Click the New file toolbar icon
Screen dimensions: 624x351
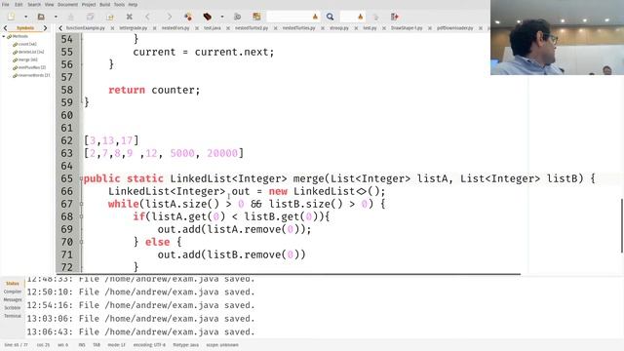tap(11, 17)
